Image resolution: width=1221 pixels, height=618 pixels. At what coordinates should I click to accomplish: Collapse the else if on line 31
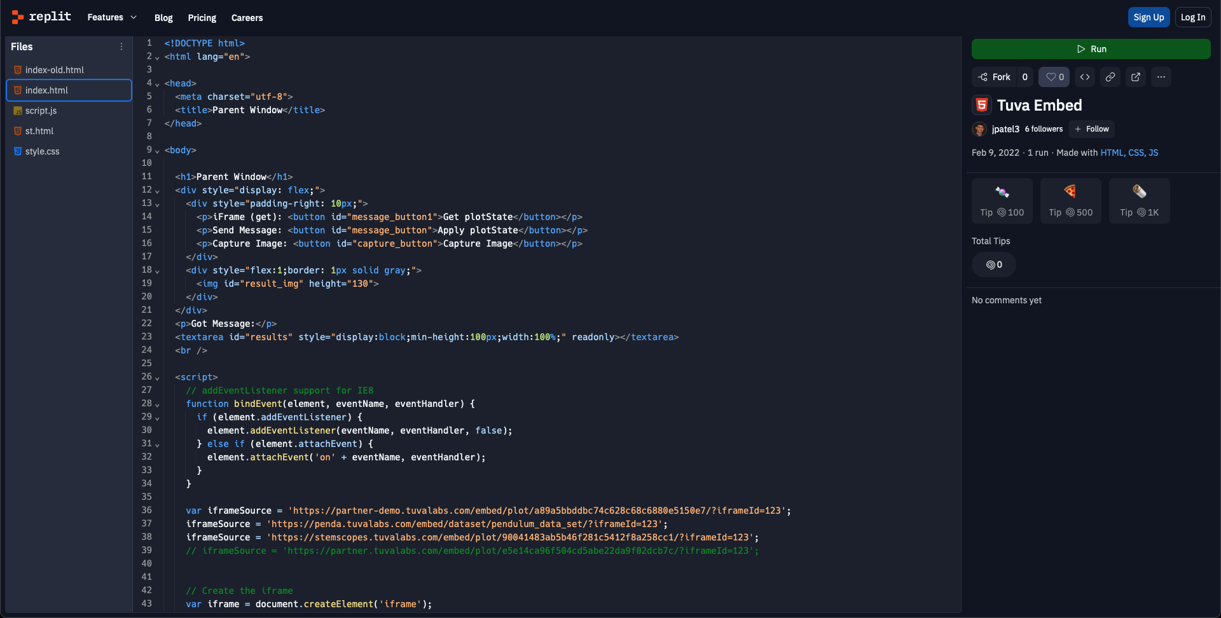click(157, 444)
